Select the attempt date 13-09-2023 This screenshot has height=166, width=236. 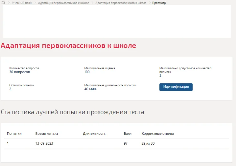[x=44, y=143]
